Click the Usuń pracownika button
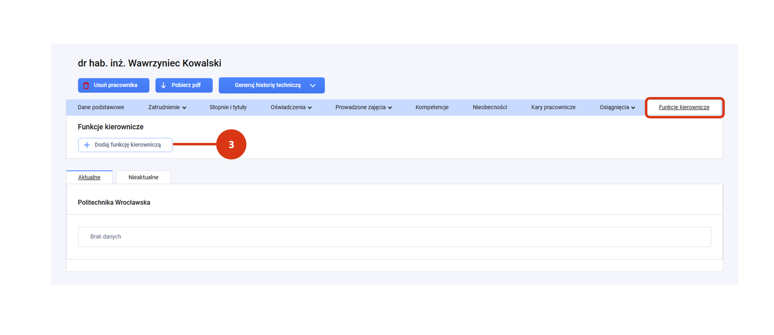The width and height of the screenshot is (774, 335). (x=114, y=85)
